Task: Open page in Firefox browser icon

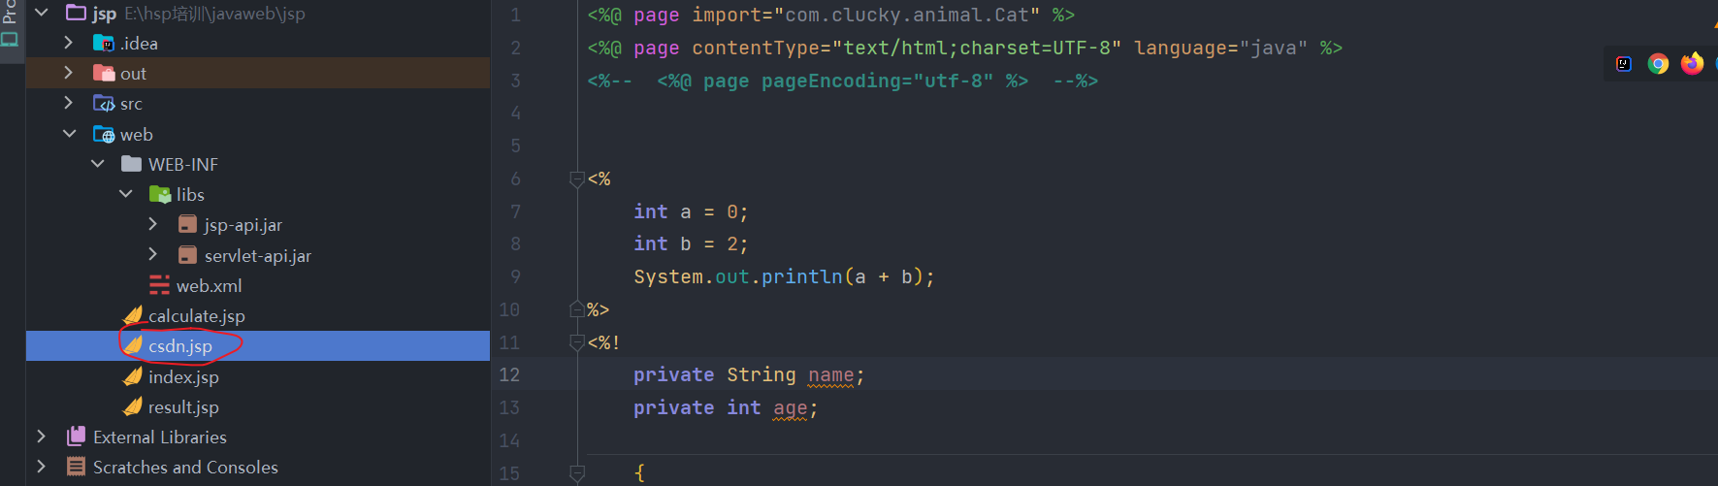Action: pos(1692,63)
